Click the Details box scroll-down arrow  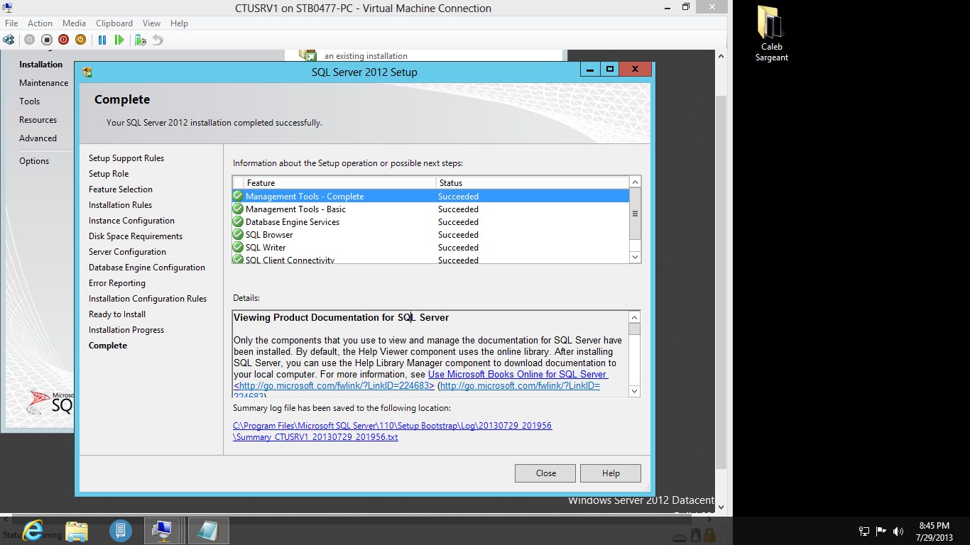635,391
